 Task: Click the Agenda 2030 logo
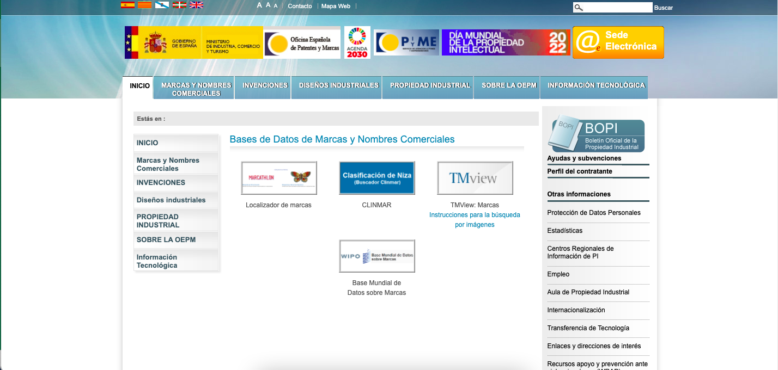[357, 42]
